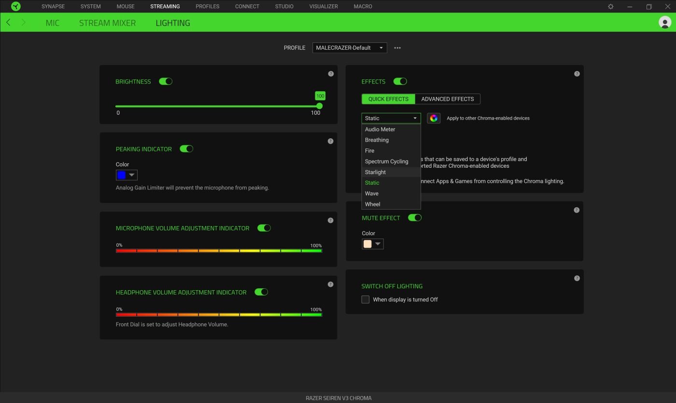Viewport: 676px width, 403px height.
Task: Open the MALECRAZER-Default profile dropdown
Action: (350, 48)
